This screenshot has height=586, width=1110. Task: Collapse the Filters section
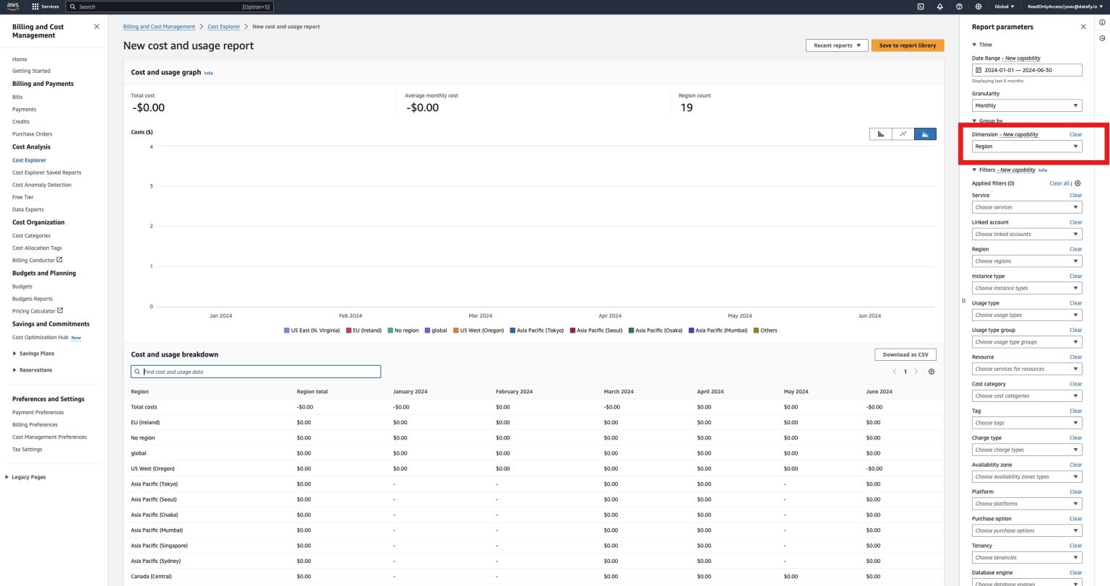(x=974, y=170)
